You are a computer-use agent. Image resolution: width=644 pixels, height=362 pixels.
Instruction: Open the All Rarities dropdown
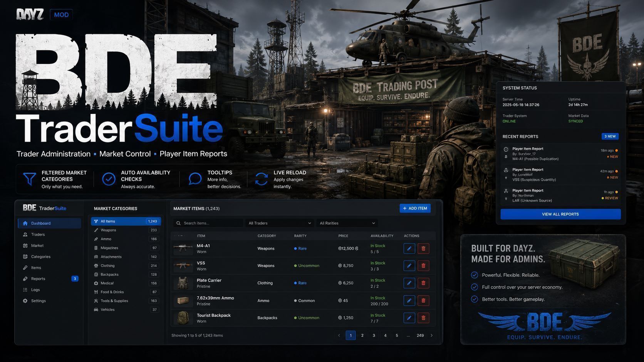[x=347, y=223]
